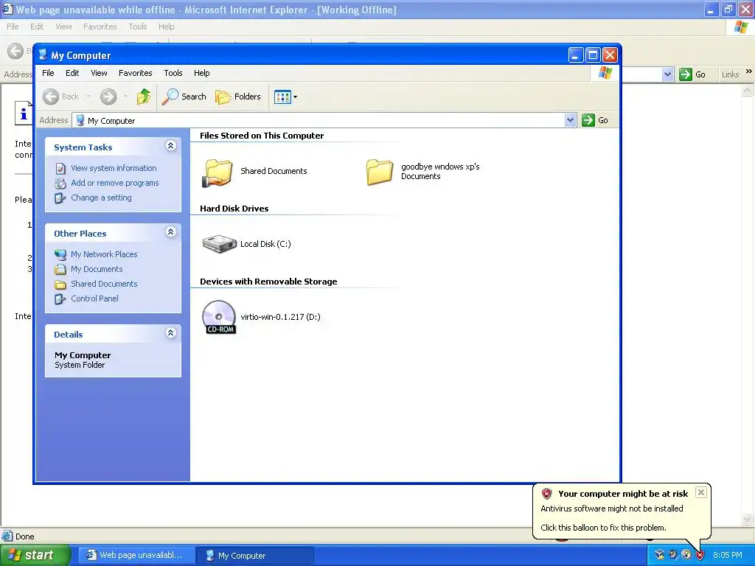Open the Tools menu in My Computer
The height and width of the screenshot is (566, 755).
[x=173, y=73]
